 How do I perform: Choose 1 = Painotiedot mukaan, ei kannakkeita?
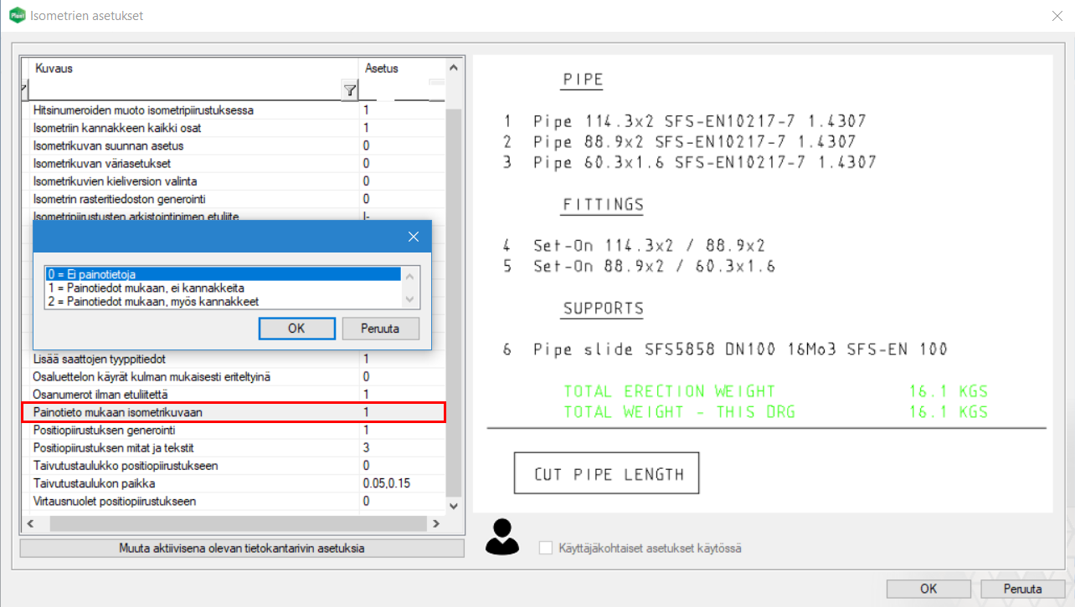(x=223, y=287)
